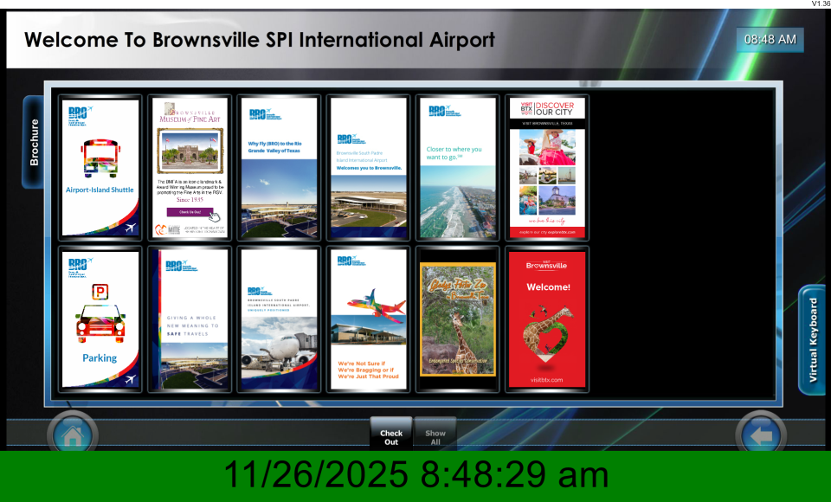This screenshot has height=502, width=831.
Task: Select the Brownsville Museum of Fine Art brochure
Action: [190, 168]
